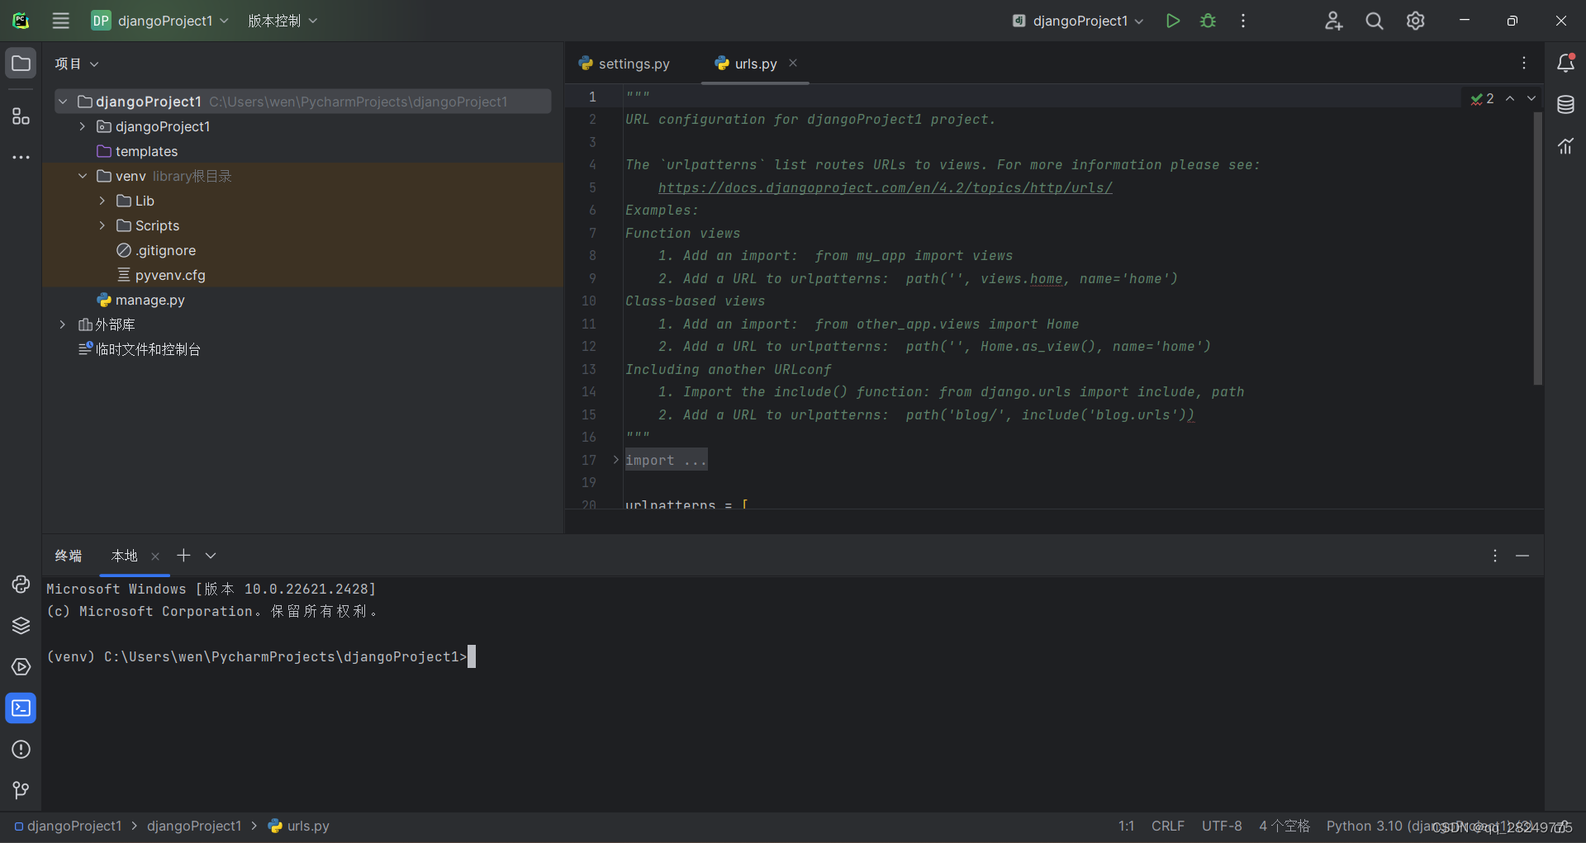Open the 项目 view dropdown
Viewport: 1586px width, 843px height.
click(x=77, y=64)
